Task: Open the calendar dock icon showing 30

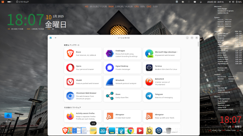Action: pyautogui.click(x=103, y=131)
